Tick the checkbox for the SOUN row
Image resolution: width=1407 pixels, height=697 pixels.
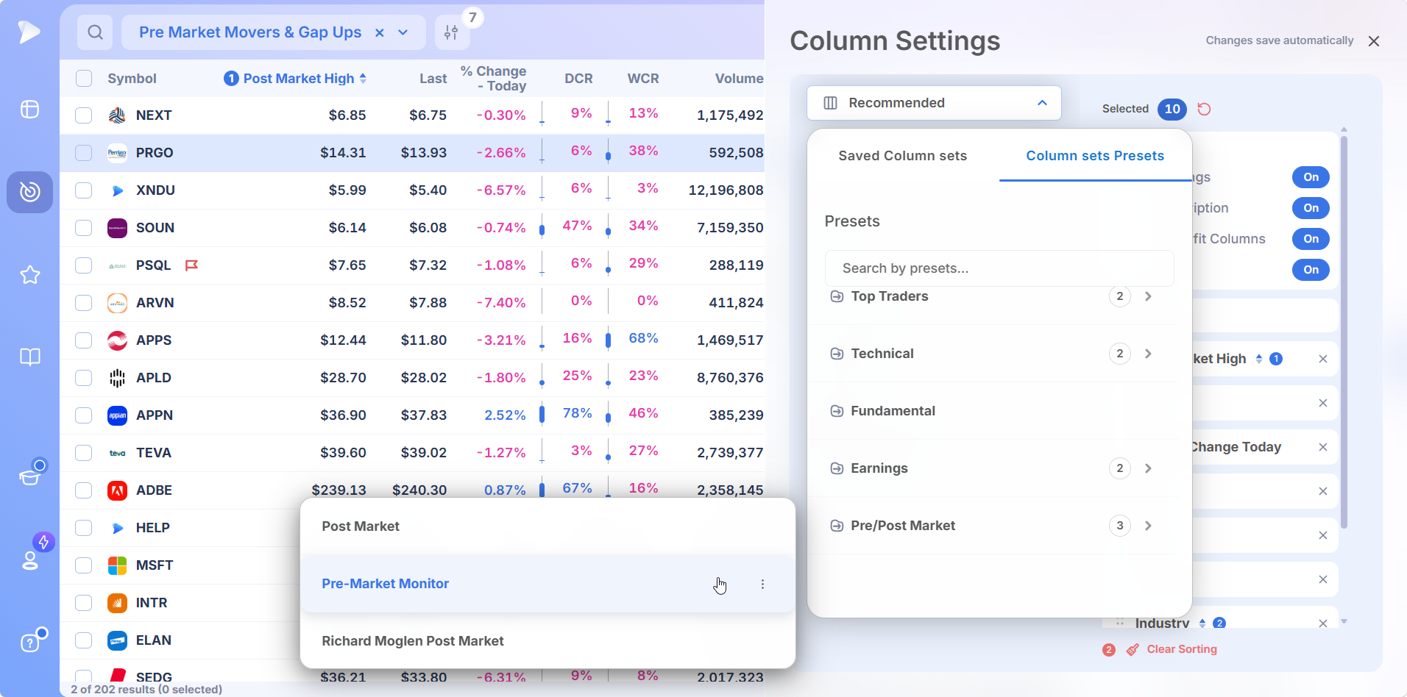click(x=84, y=228)
